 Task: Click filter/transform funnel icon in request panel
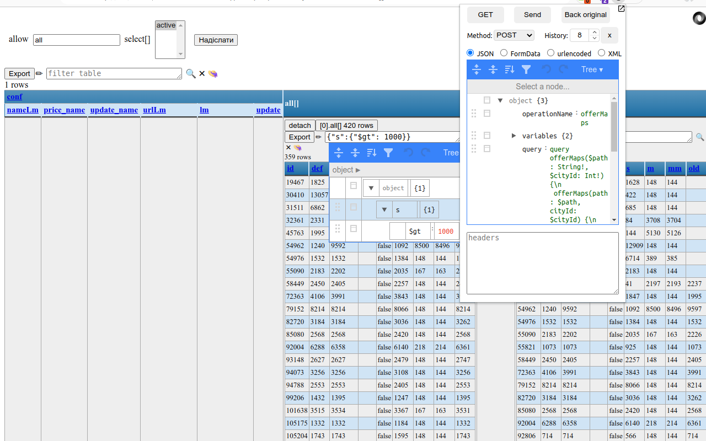click(x=526, y=69)
